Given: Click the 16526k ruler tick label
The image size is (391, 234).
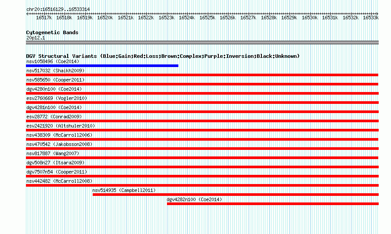Looking at the screenshot, I should 228,18.
